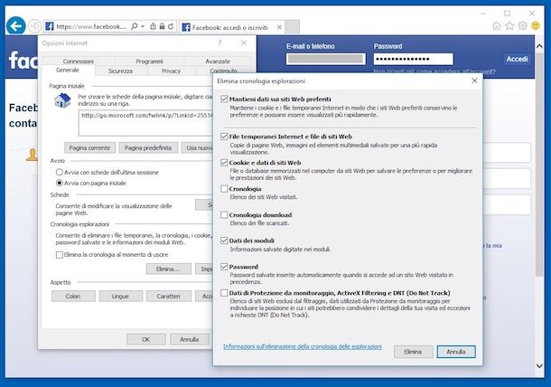Open the Colori settings button
Viewport: 551px width, 387px height.
pos(73,297)
